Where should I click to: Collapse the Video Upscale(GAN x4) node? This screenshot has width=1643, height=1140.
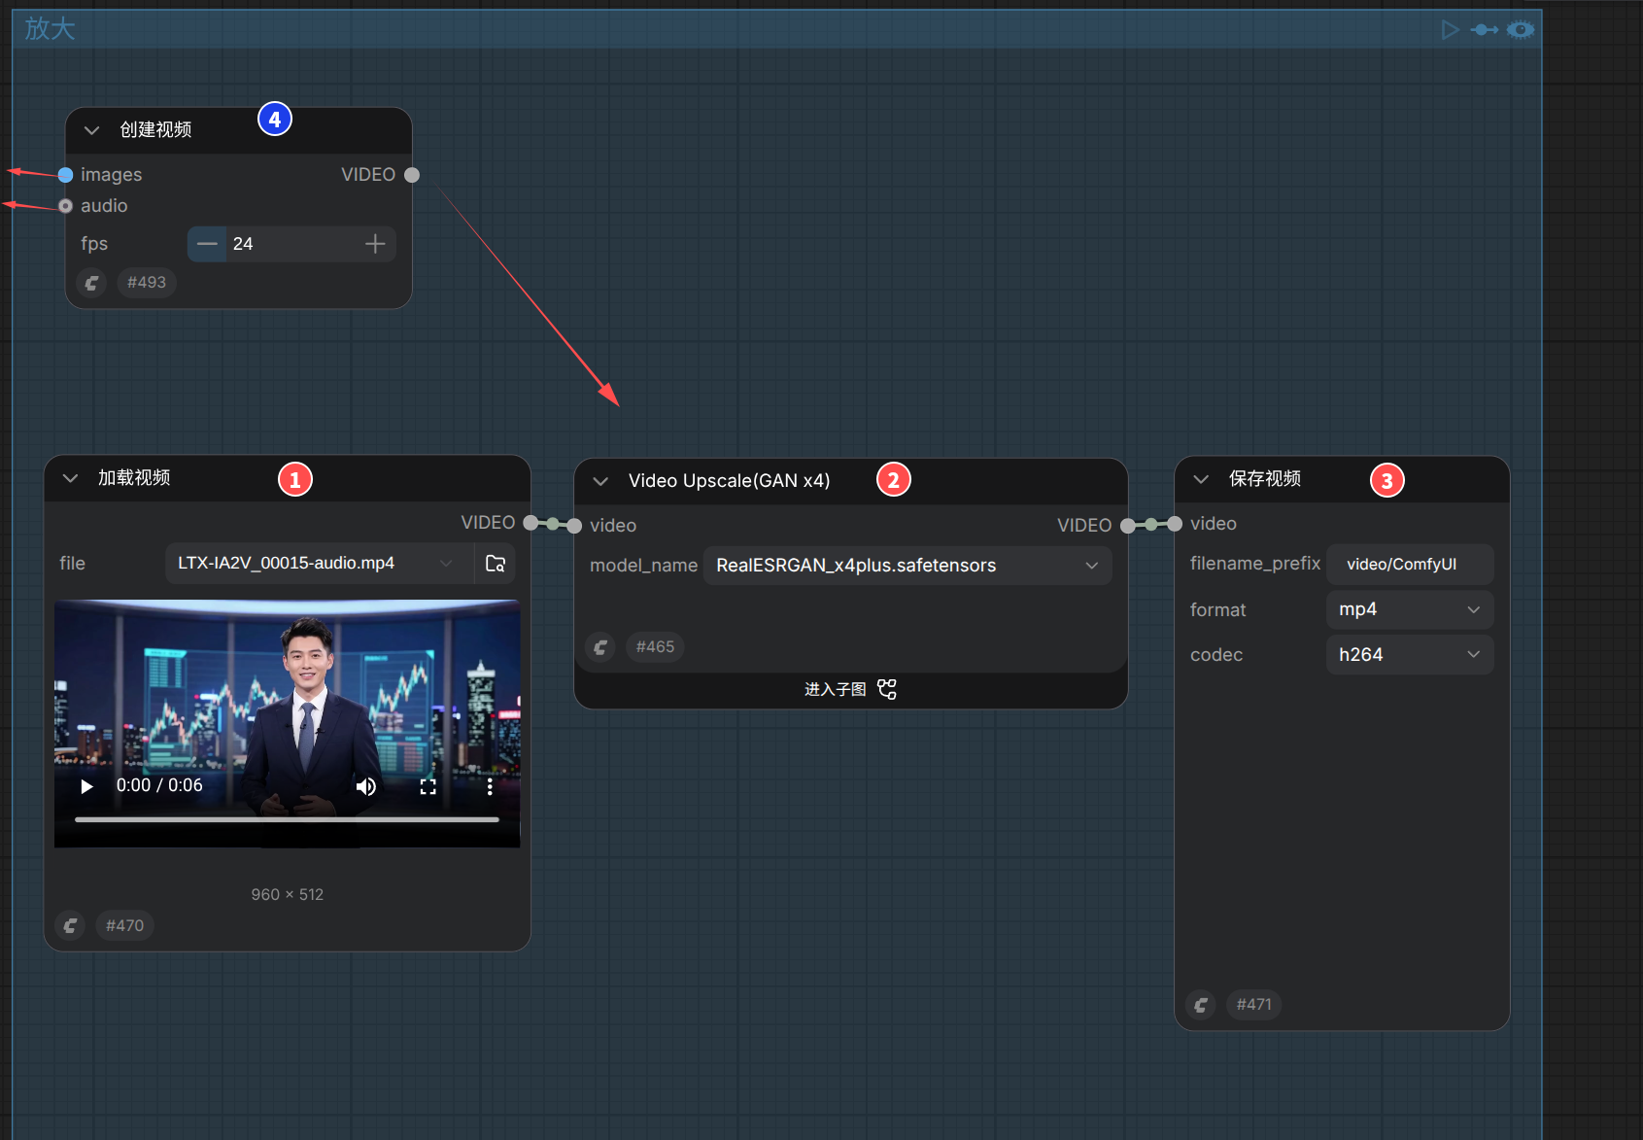[600, 481]
